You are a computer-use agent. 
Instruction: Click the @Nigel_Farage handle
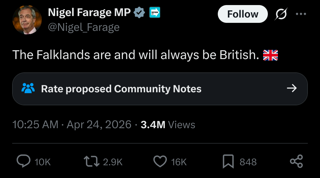click(x=84, y=27)
